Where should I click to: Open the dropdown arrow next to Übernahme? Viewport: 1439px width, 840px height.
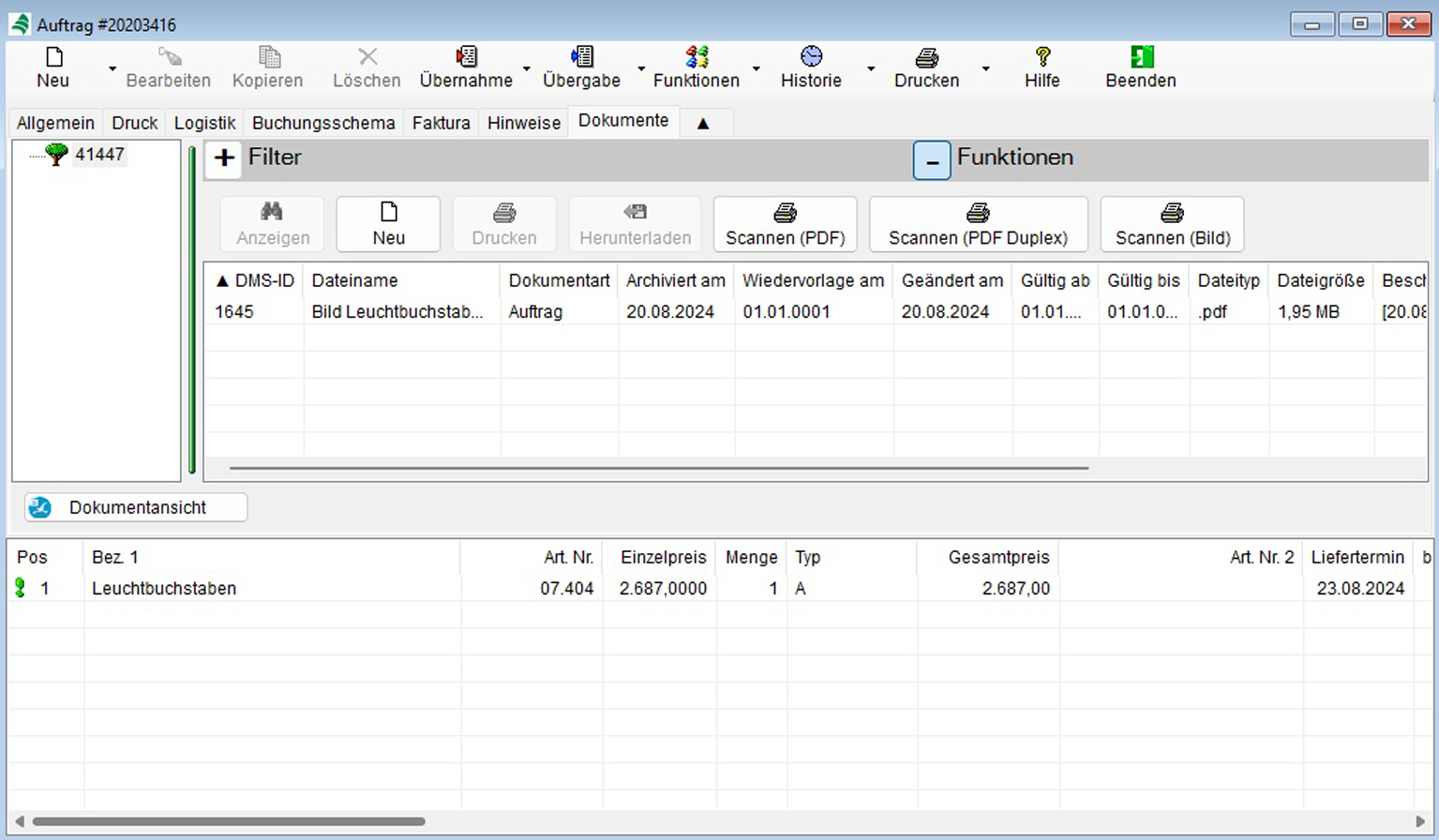(527, 68)
